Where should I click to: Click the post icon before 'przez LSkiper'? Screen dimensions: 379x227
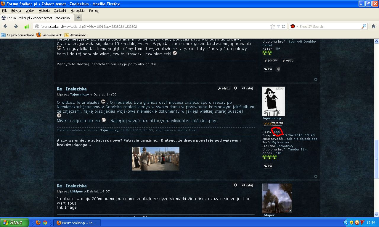click(58, 191)
